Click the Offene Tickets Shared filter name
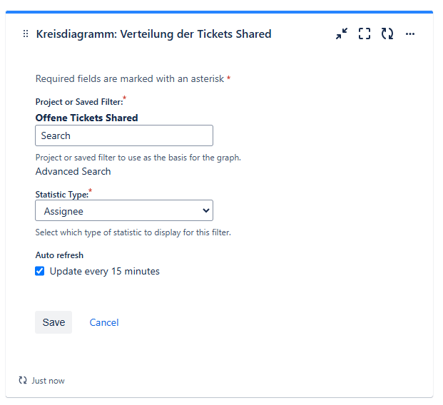 (x=86, y=118)
